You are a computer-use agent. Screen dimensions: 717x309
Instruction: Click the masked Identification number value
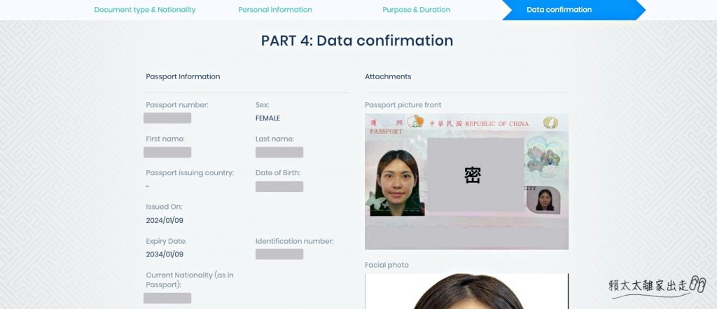coord(279,254)
